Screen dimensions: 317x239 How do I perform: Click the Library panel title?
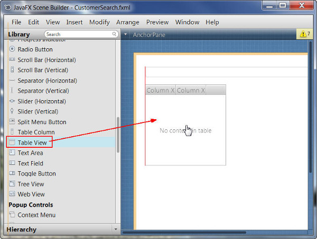pos(19,34)
